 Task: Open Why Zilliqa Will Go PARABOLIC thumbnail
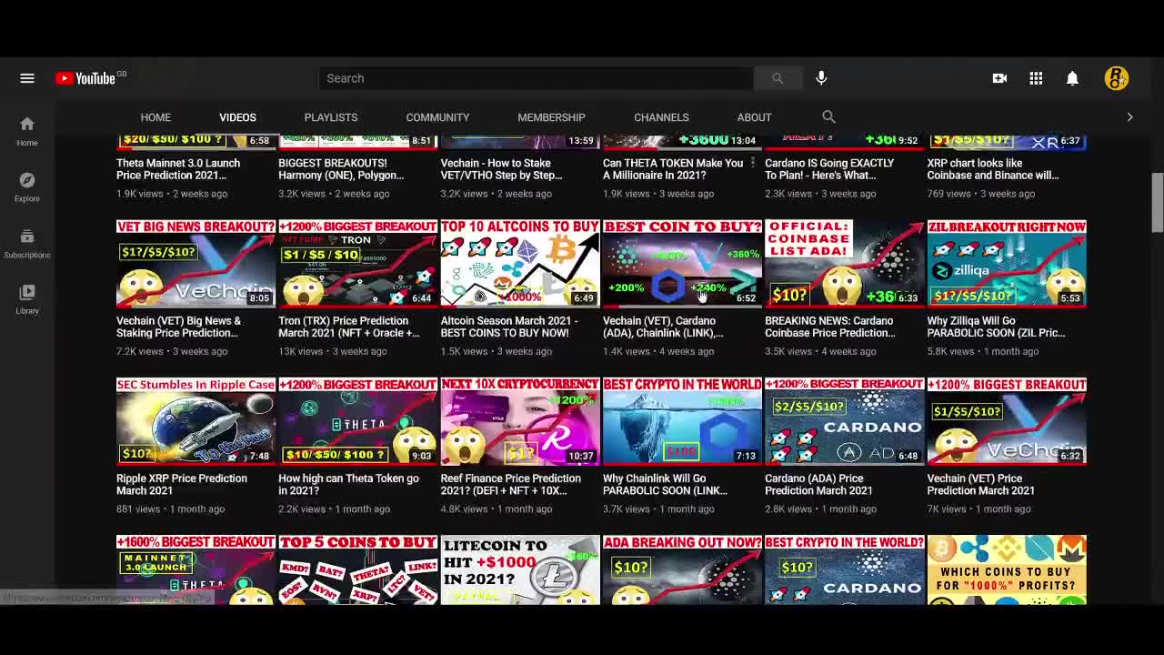1006,263
